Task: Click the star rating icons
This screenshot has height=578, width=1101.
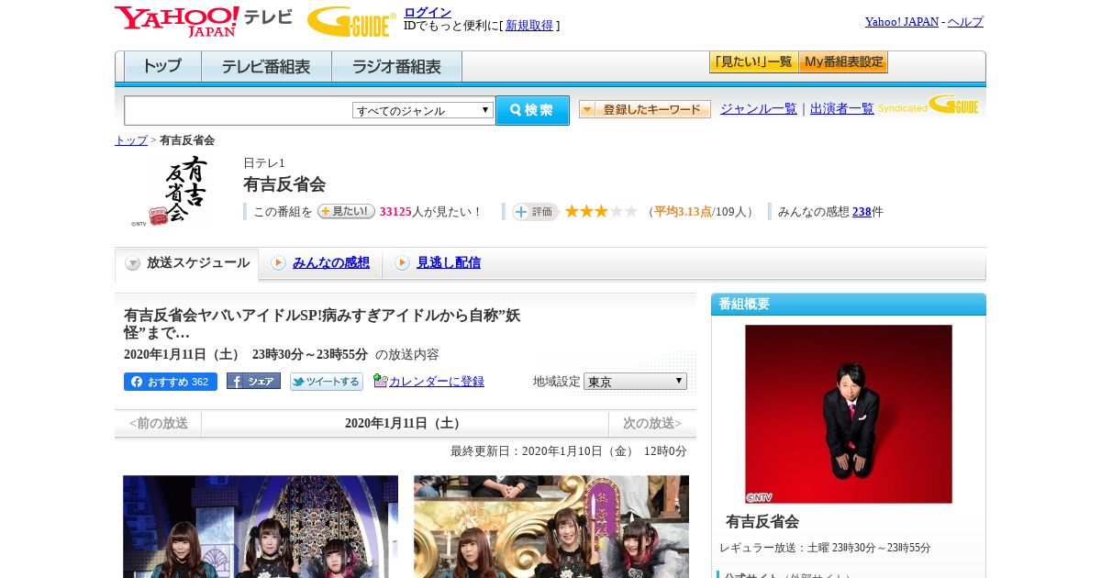Action: click(x=601, y=212)
